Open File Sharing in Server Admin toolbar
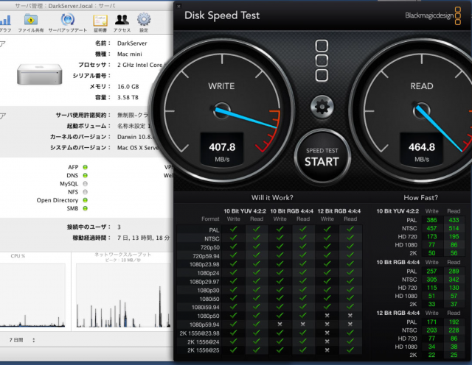 pyautogui.click(x=31, y=23)
